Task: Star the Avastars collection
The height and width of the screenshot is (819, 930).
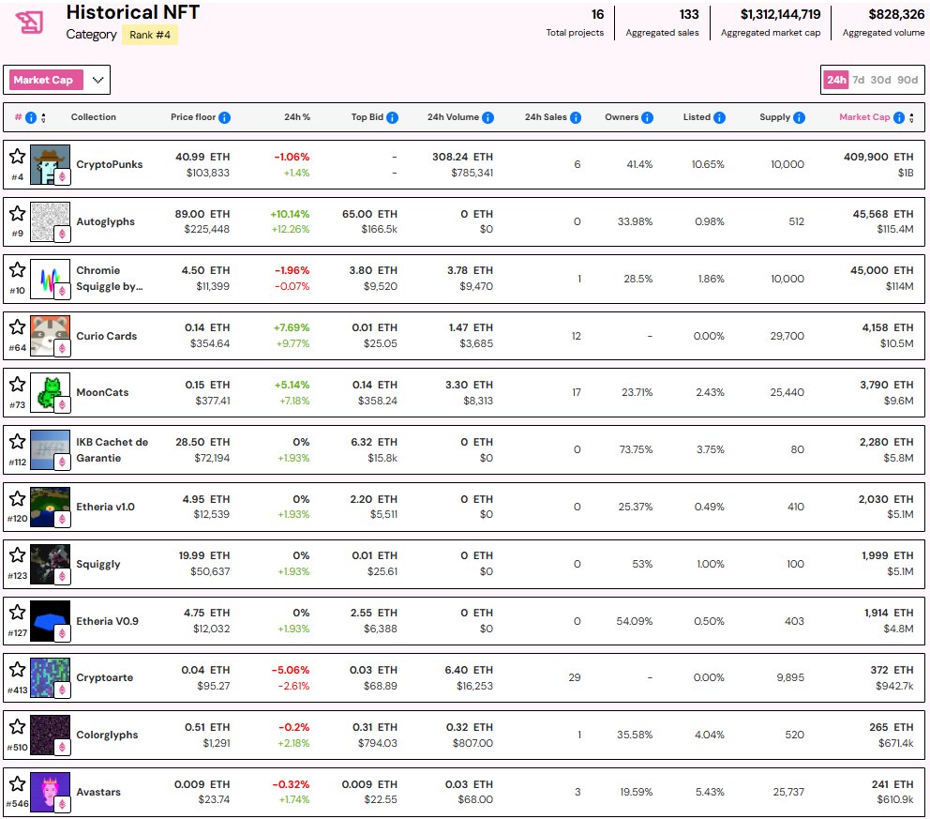Action: pyautogui.click(x=17, y=783)
